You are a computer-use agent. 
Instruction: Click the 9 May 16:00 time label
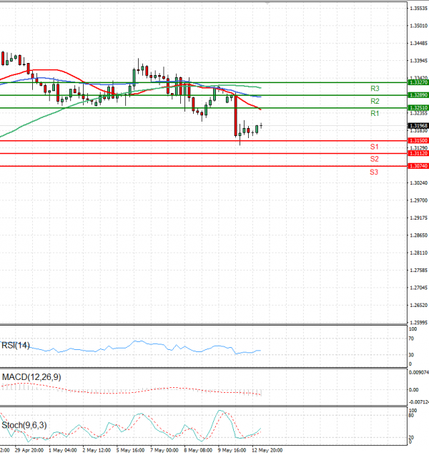pos(232,450)
